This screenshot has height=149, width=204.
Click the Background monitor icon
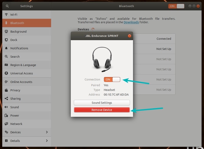[x=6, y=31]
